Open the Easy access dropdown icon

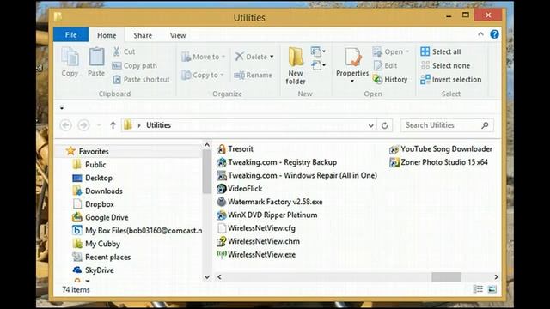click(x=318, y=65)
